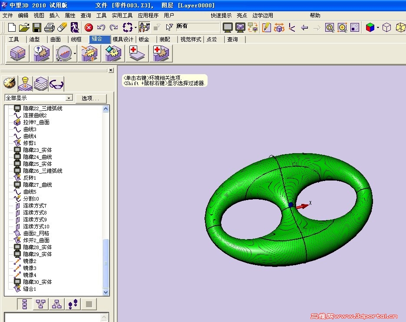The height and width of the screenshot is (322, 406).
Task: Click the first heal-tab purple box tool icon
Action: (18, 53)
